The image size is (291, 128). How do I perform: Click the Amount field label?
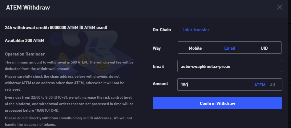(x=160, y=84)
